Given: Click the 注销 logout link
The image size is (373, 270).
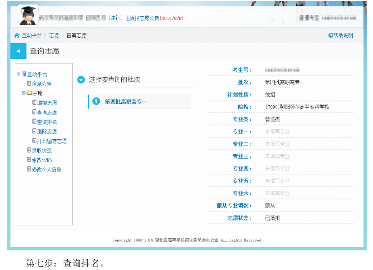Looking at the screenshot, I should click(116, 18).
